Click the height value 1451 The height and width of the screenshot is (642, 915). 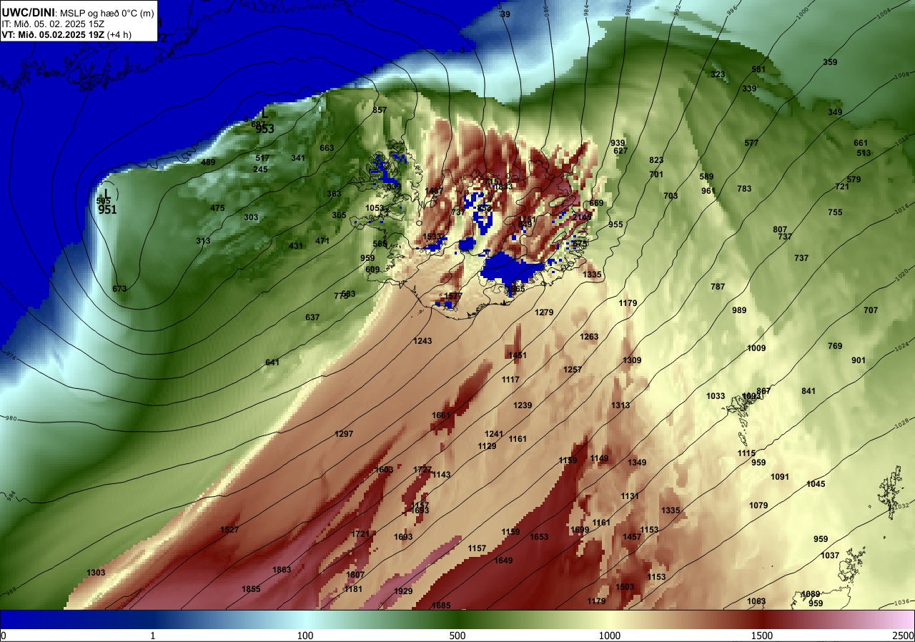point(517,355)
